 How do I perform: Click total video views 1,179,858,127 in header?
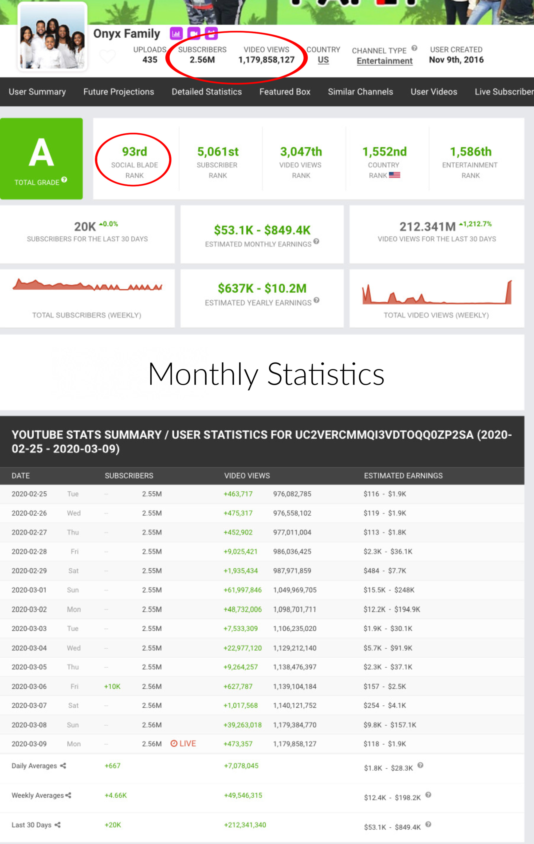click(266, 59)
